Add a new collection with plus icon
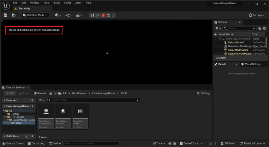Image resolution: width=269 pixels, height=147 pixels. [27, 136]
